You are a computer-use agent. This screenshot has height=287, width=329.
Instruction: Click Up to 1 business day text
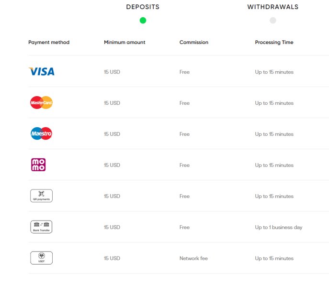(279, 228)
